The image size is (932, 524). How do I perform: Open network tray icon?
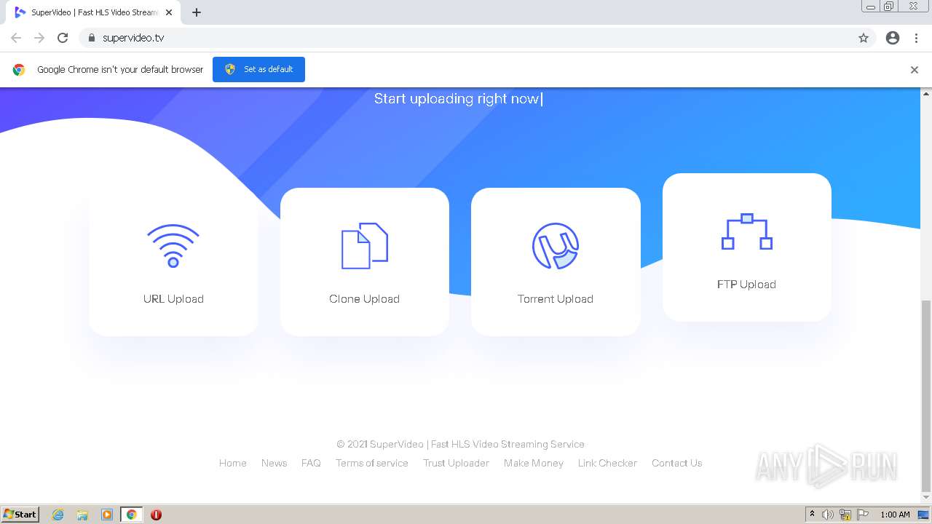click(845, 515)
